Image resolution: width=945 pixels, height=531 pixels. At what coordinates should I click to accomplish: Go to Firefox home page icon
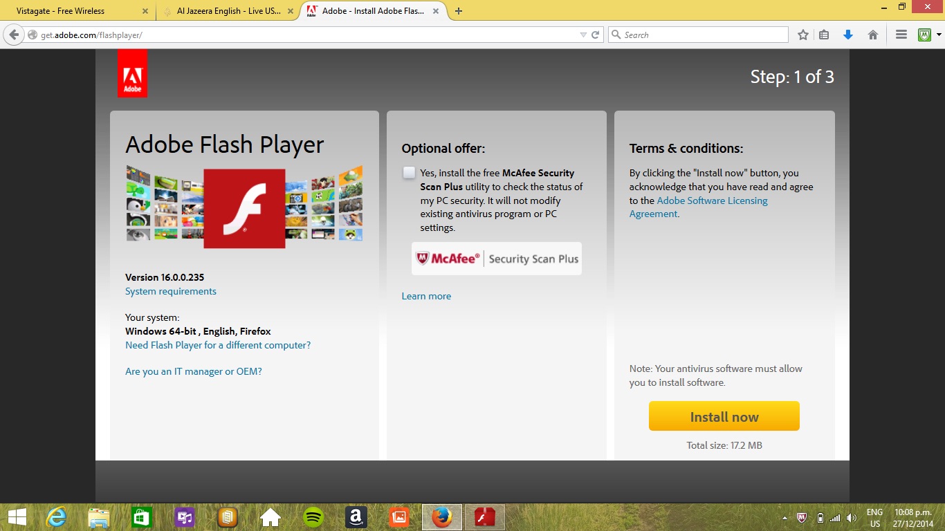(873, 35)
